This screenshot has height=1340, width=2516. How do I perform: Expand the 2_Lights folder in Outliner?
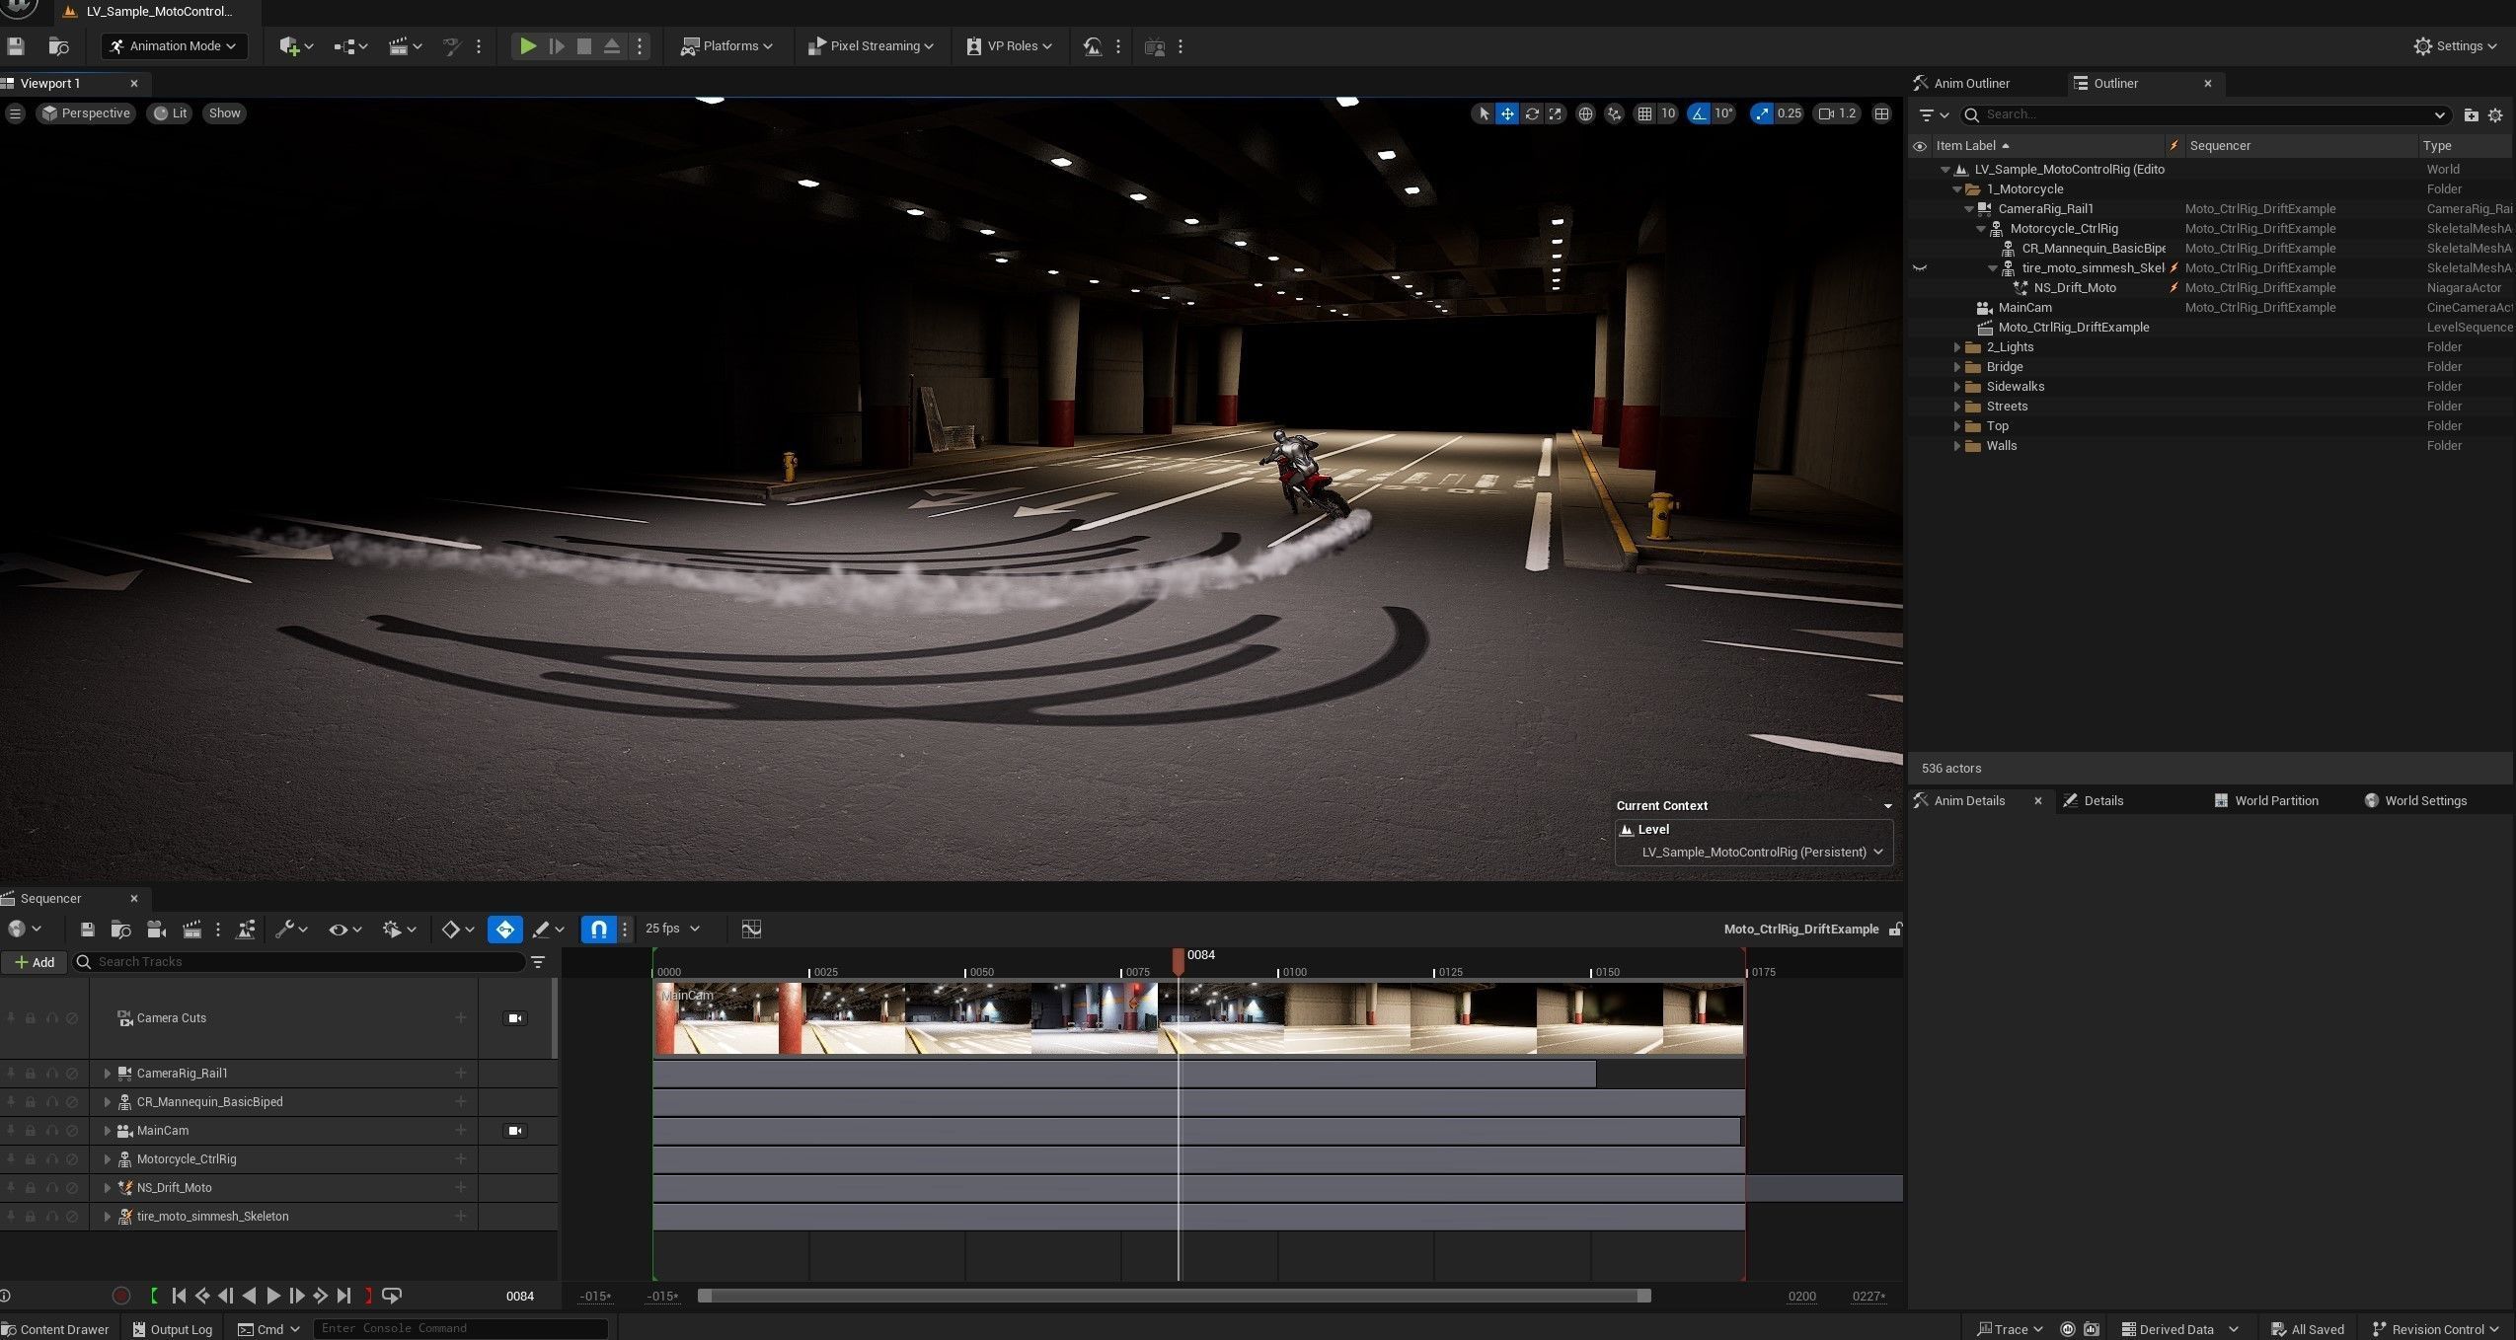click(1957, 347)
